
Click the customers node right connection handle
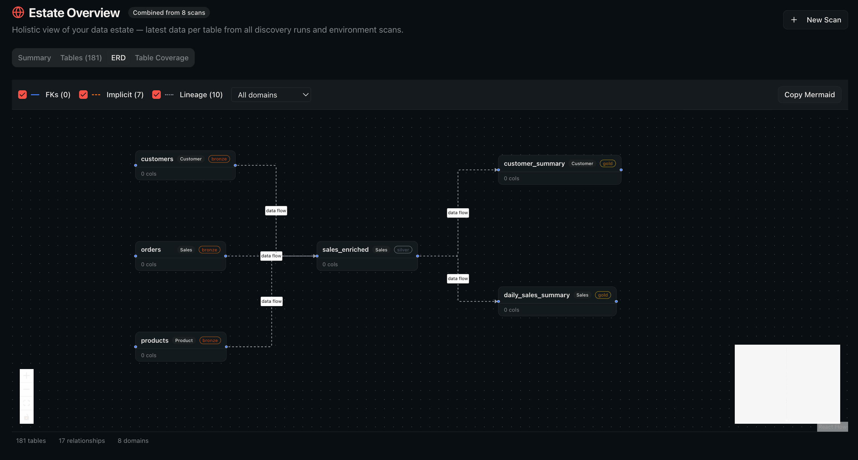point(235,165)
